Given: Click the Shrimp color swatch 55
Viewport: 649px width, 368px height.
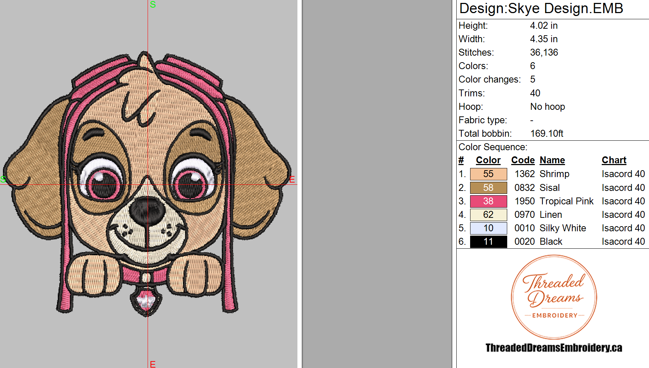Looking at the screenshot, I should click(x=488, y=174).
